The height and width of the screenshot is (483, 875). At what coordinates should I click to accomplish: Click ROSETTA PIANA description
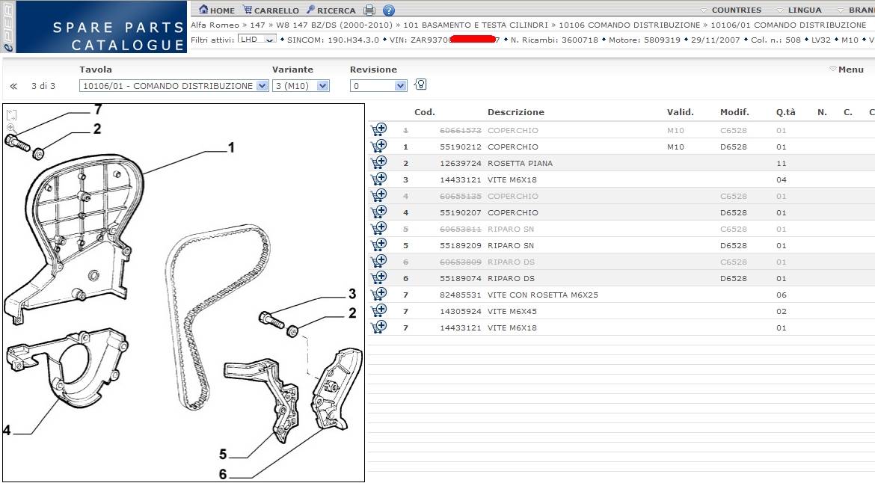click(520, 164)
